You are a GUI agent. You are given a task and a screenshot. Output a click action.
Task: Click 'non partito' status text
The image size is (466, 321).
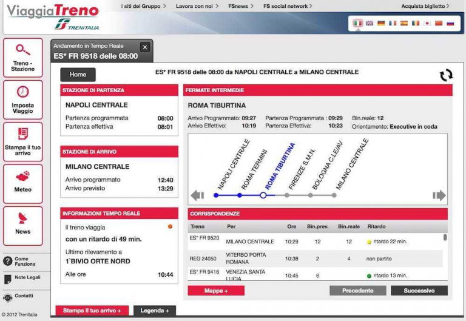379,258
